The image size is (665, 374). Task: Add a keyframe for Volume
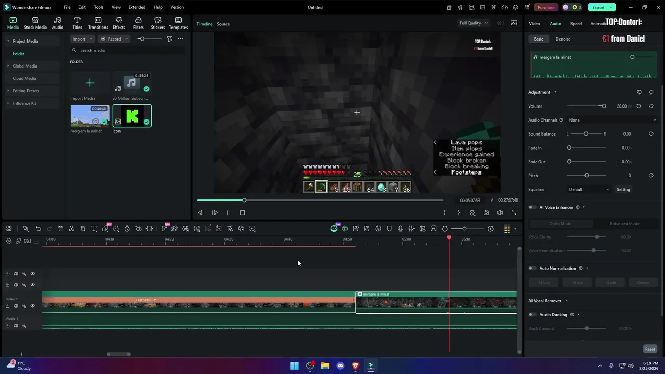click(x=651, y=106)
